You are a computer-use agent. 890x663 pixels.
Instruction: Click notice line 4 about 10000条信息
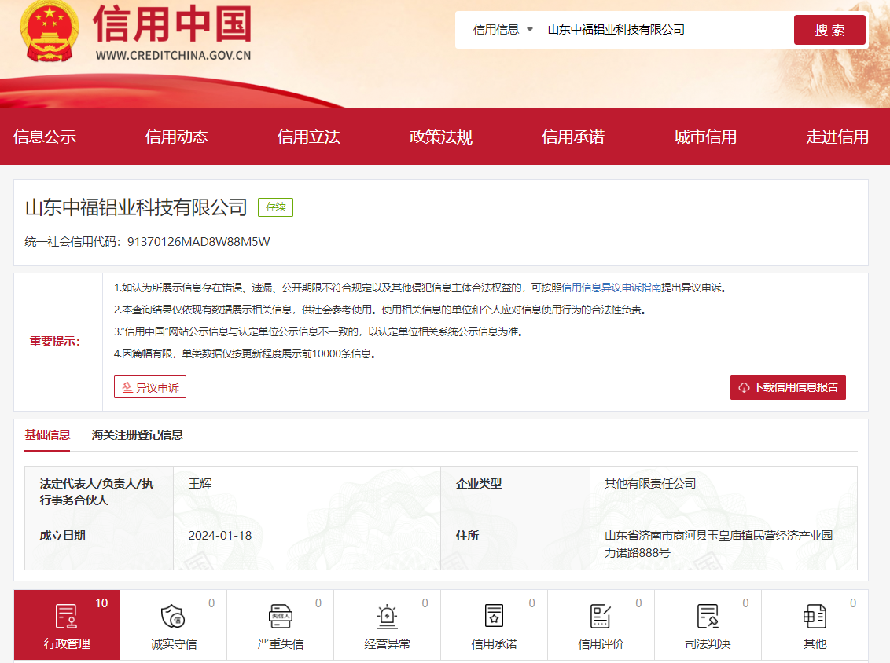245,353
